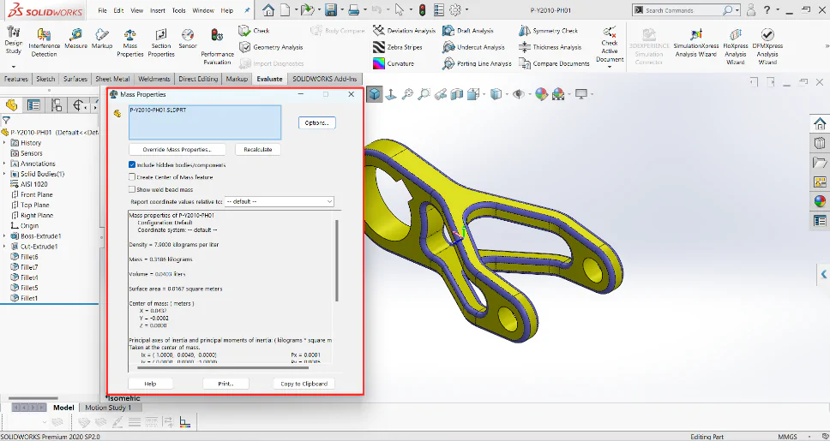
Task: Click the Print... button
Action: pyautogui.click(x=226, y=384)
